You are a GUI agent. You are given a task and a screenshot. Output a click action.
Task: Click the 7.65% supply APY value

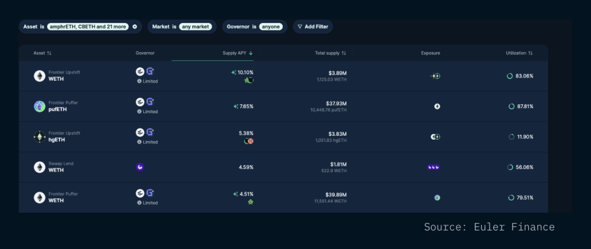tap(246, 106)
